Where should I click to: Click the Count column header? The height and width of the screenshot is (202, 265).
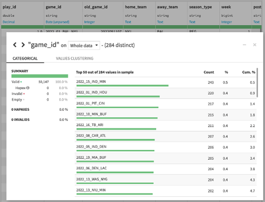[209, 72]
